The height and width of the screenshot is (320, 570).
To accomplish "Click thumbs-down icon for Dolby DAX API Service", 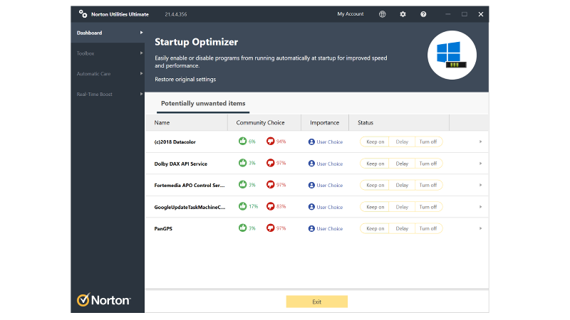I will (x=270, y=163).
